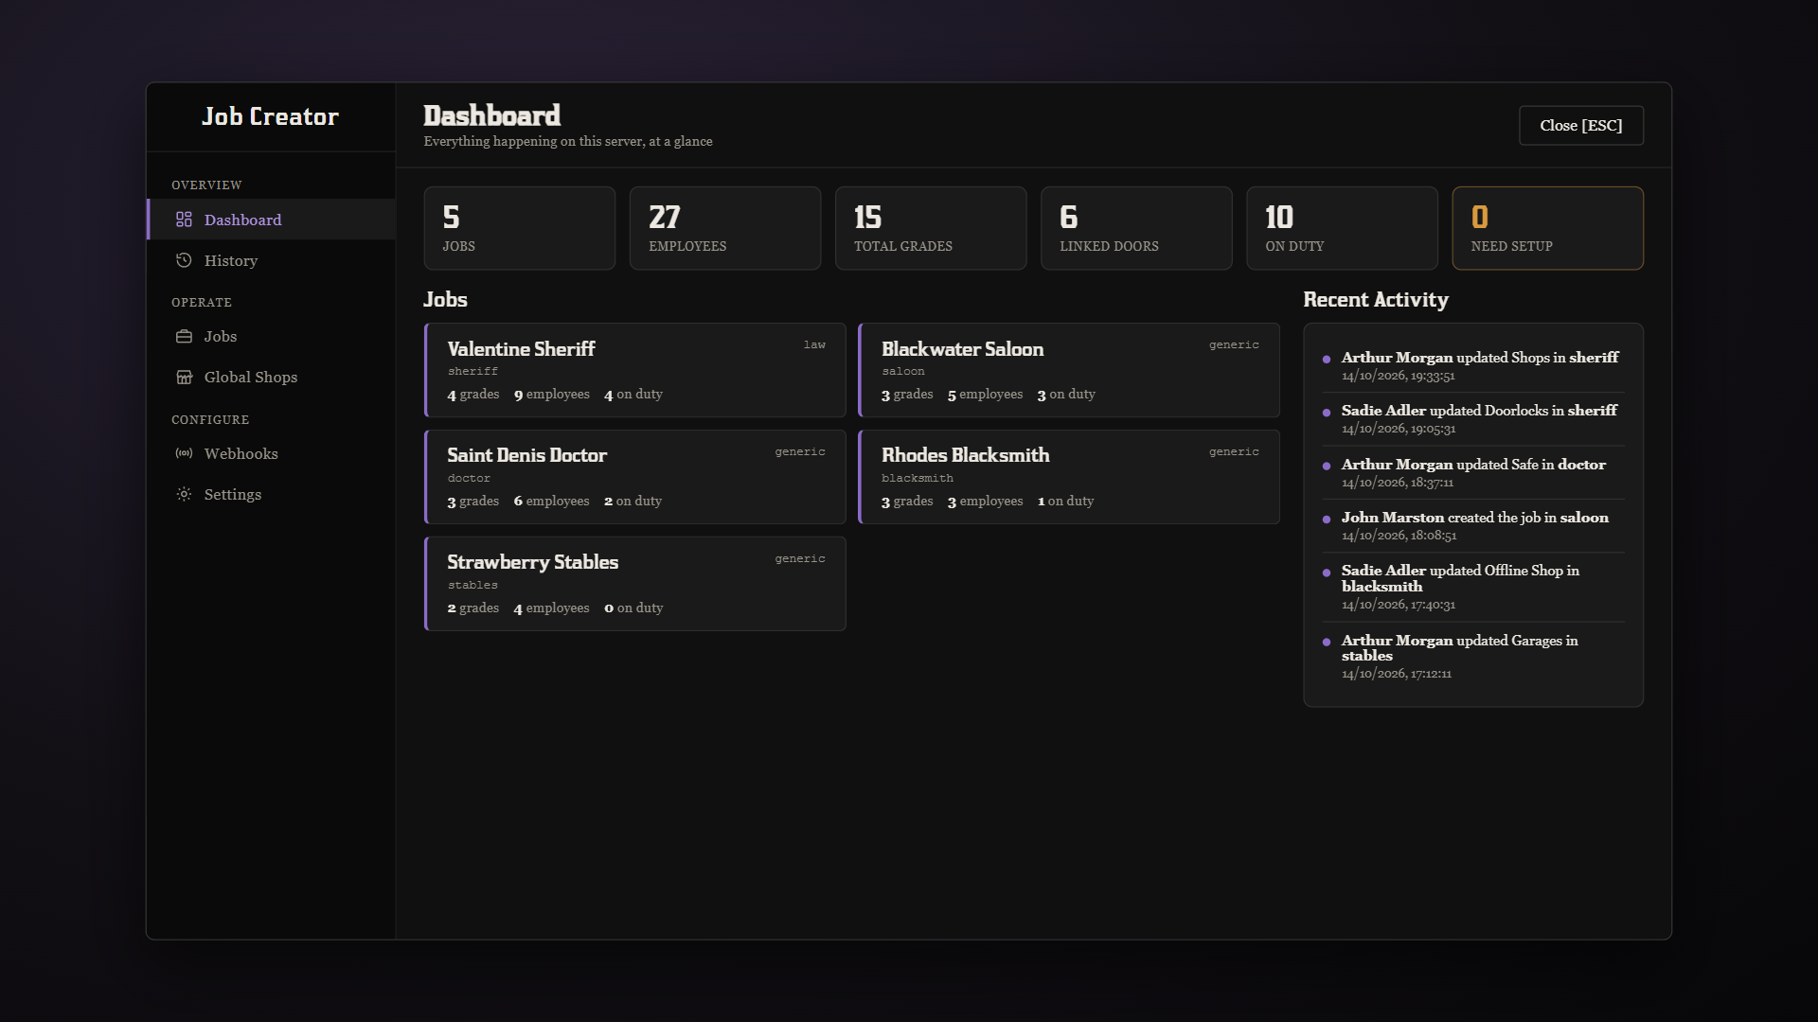Click the Webhooks broadcast icon
This screenshot has height=1022, width=1818.
[x=184, y=453]
